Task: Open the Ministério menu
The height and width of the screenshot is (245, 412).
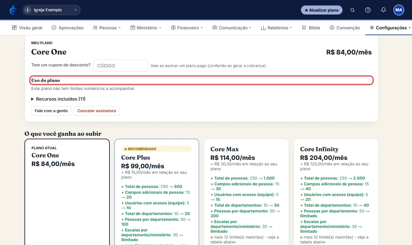Action: pos(146,28)
